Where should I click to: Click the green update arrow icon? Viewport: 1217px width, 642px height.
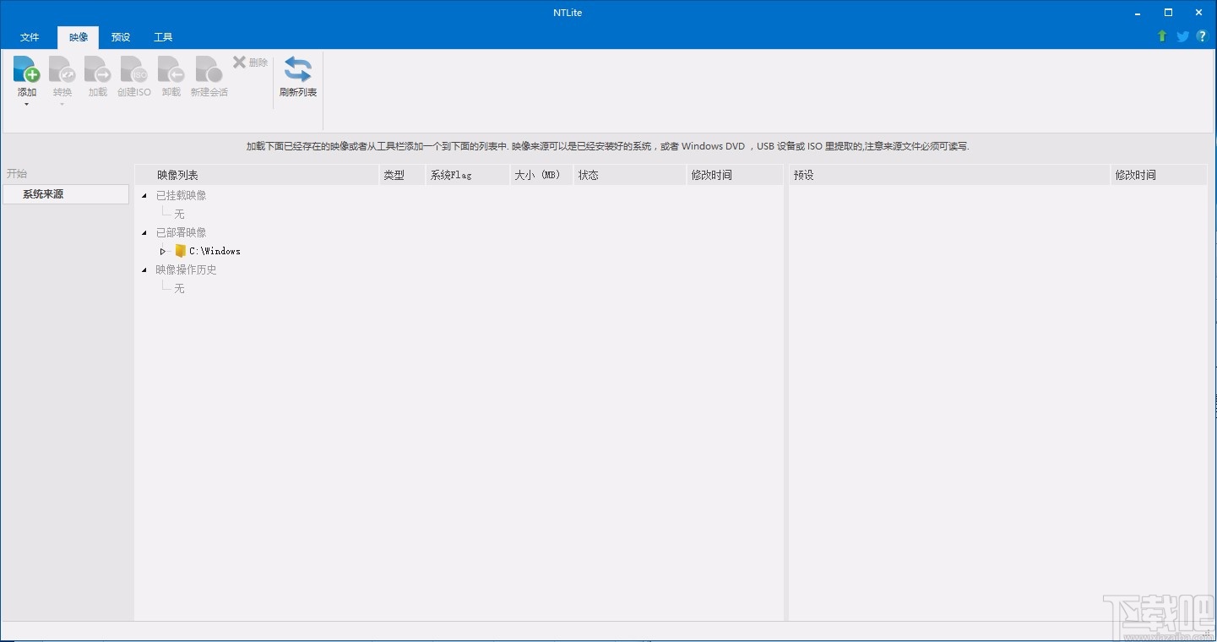pyautogui.click(x=1163, y=36)
